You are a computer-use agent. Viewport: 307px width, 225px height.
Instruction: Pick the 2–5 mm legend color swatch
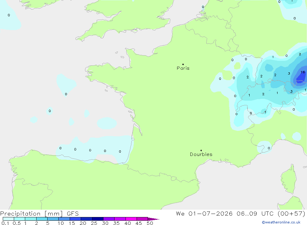tap(42, 219)
